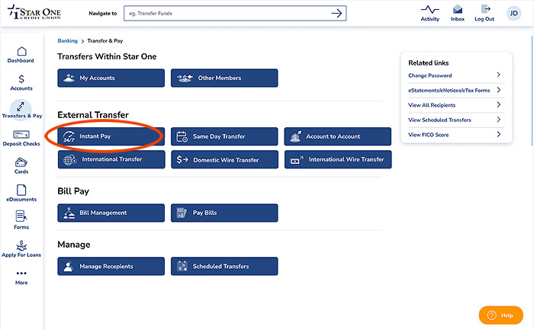Click the Star One Credit Union logo
The image size is (534, 330).
34,12
